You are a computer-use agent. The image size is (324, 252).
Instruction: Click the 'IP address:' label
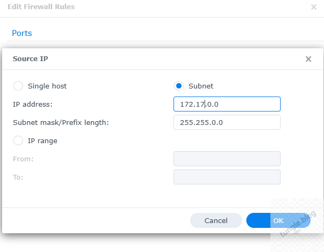pos(33,104)
